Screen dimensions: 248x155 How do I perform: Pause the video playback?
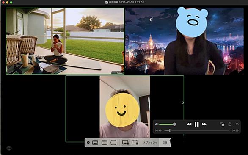point(197,124)
